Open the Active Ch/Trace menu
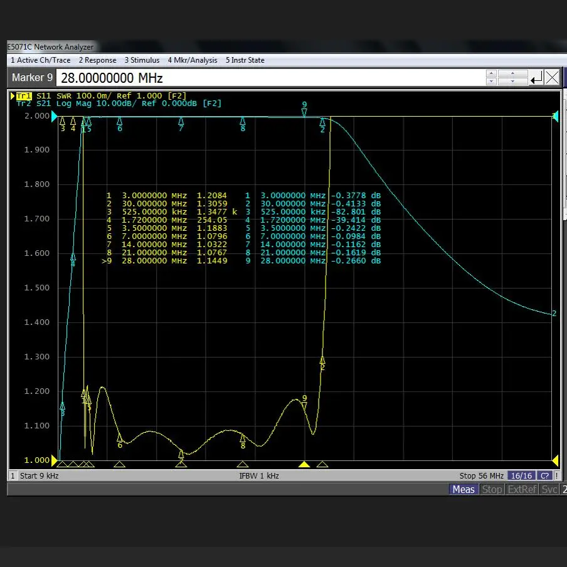Viewport: 567px width, 567px height. point(40,60)
